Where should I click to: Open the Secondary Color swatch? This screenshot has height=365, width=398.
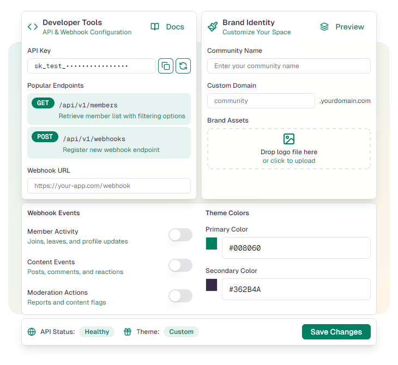click(x=212, y=285)
